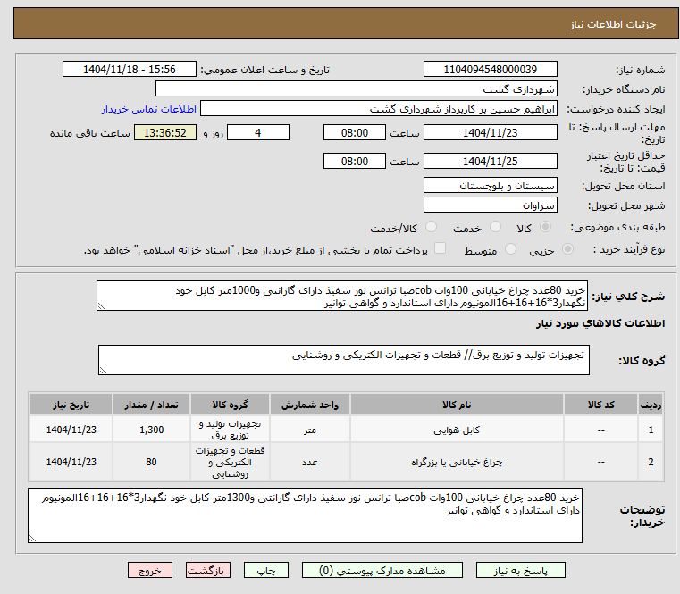The height and width of the screenshot is (594, 680).
Task: Click the پاسخ به نیاز button
Action: pos(520,570)
